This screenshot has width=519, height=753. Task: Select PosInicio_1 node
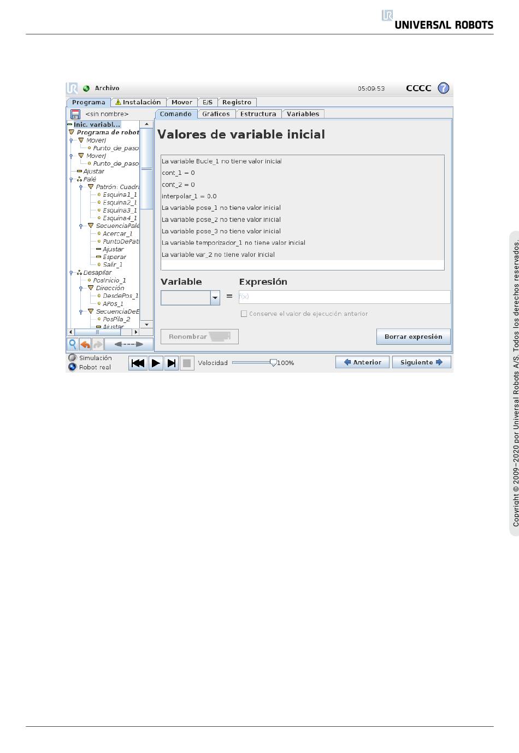109,280
